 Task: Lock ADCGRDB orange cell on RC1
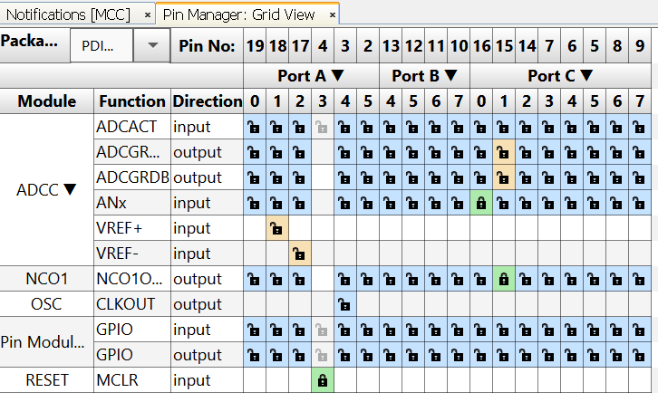click(503, 177)
